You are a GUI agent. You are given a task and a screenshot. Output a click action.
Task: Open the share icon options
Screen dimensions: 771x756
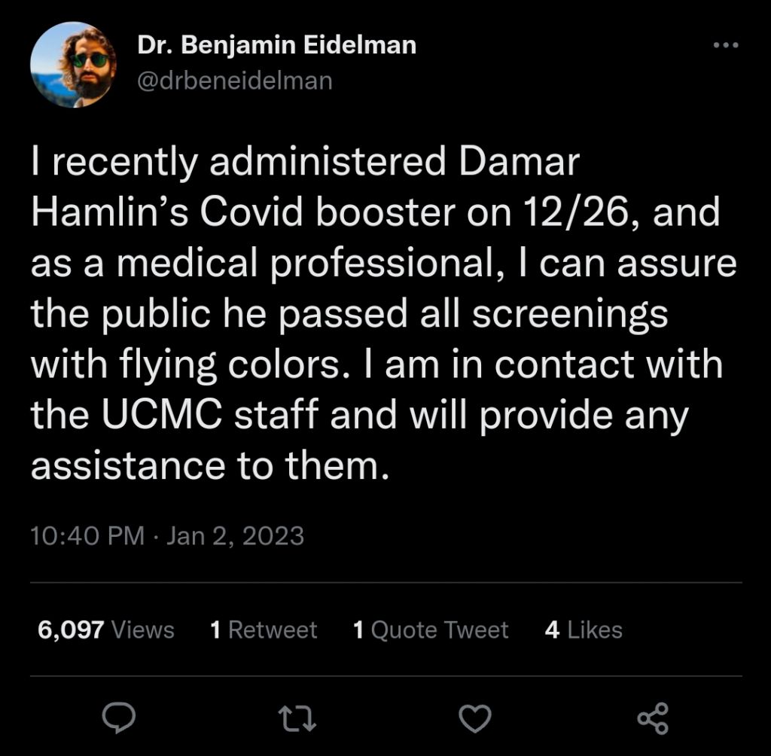[x=652, y=718]
